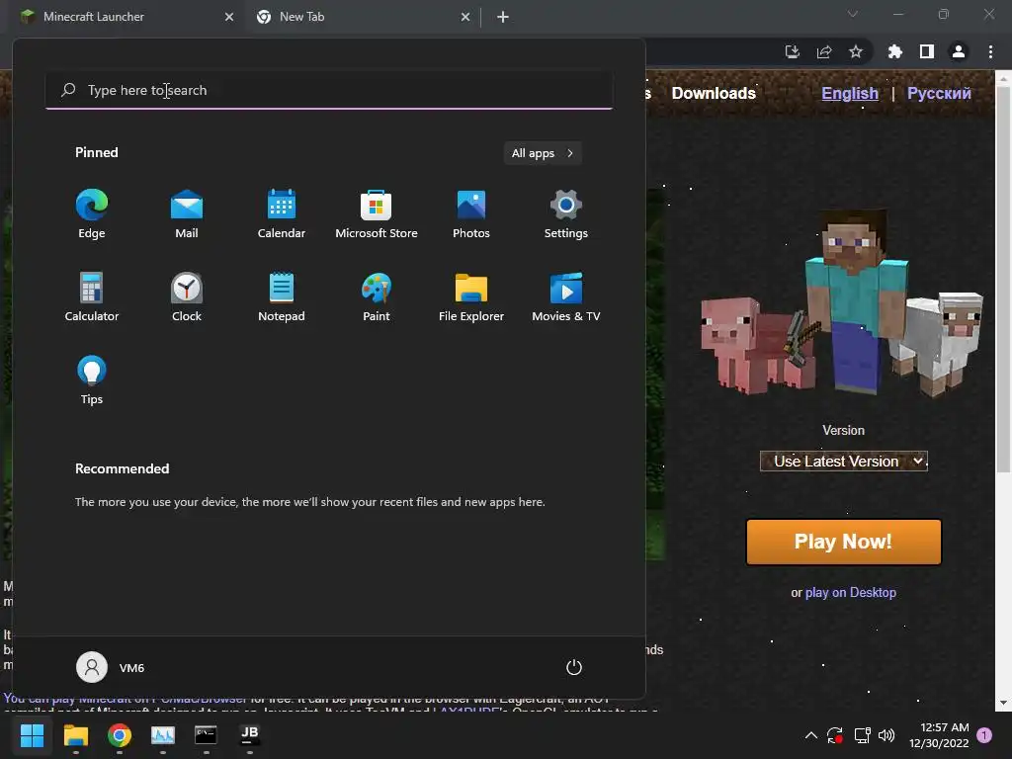Close the New Tab tab
Viewport: 1012px width, 759px height.
pos(465,17)
